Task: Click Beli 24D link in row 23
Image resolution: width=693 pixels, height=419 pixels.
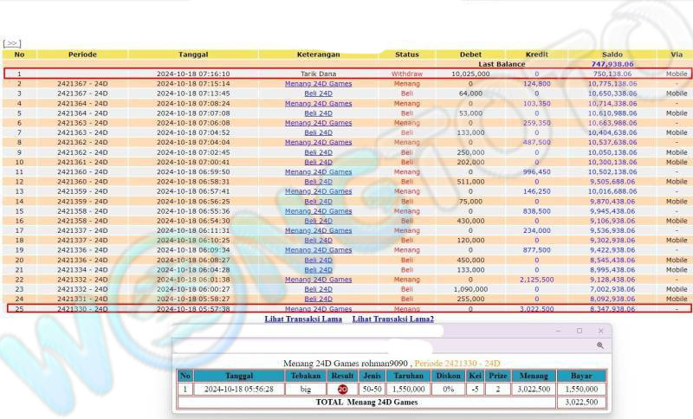Action: [318, 289]
